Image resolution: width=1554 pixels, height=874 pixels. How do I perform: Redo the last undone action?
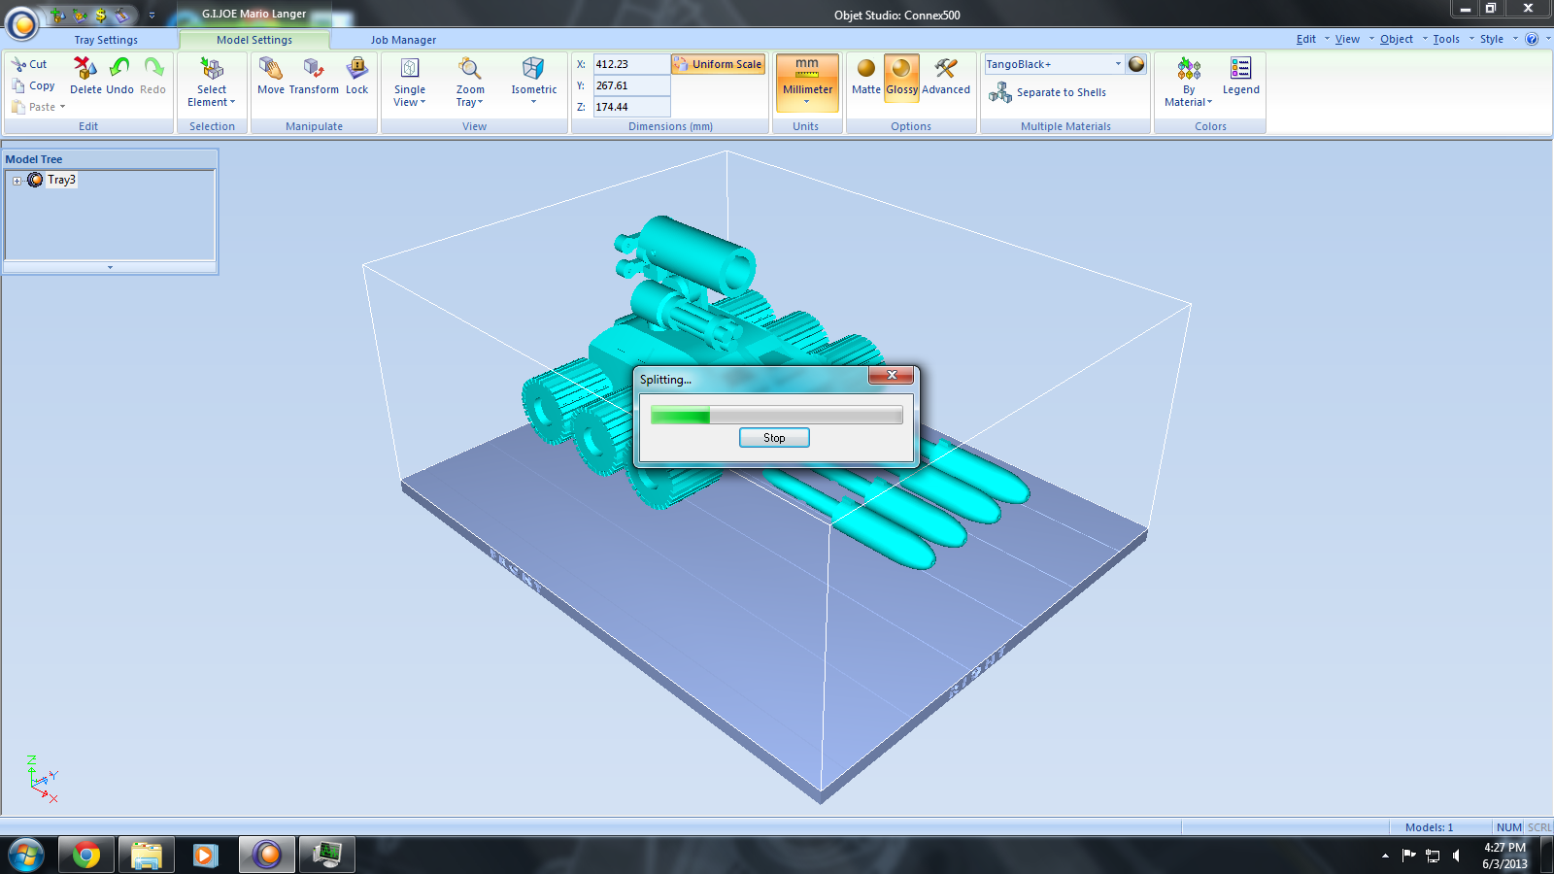(153, 76)
